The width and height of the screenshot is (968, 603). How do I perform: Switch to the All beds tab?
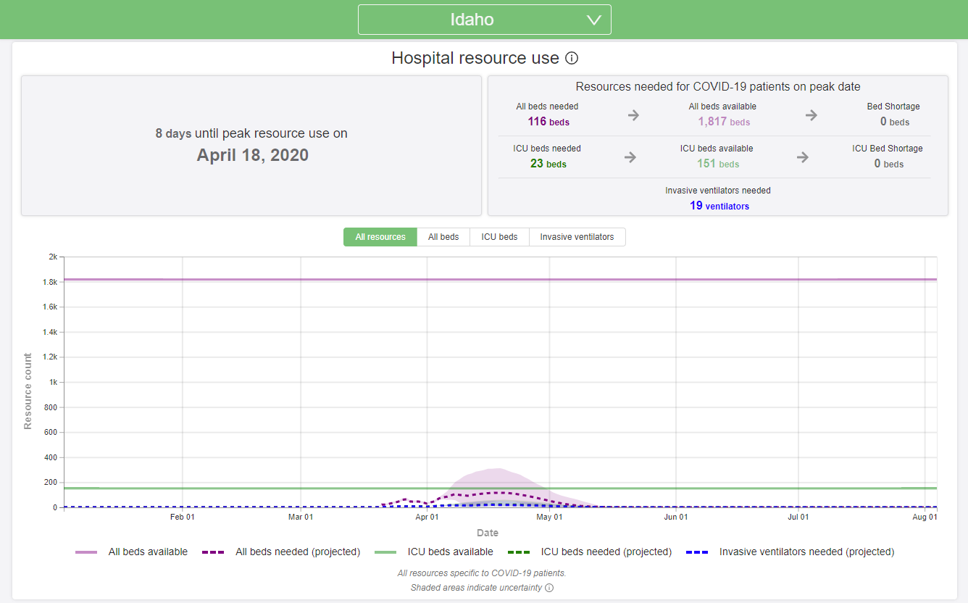(443, 237)
